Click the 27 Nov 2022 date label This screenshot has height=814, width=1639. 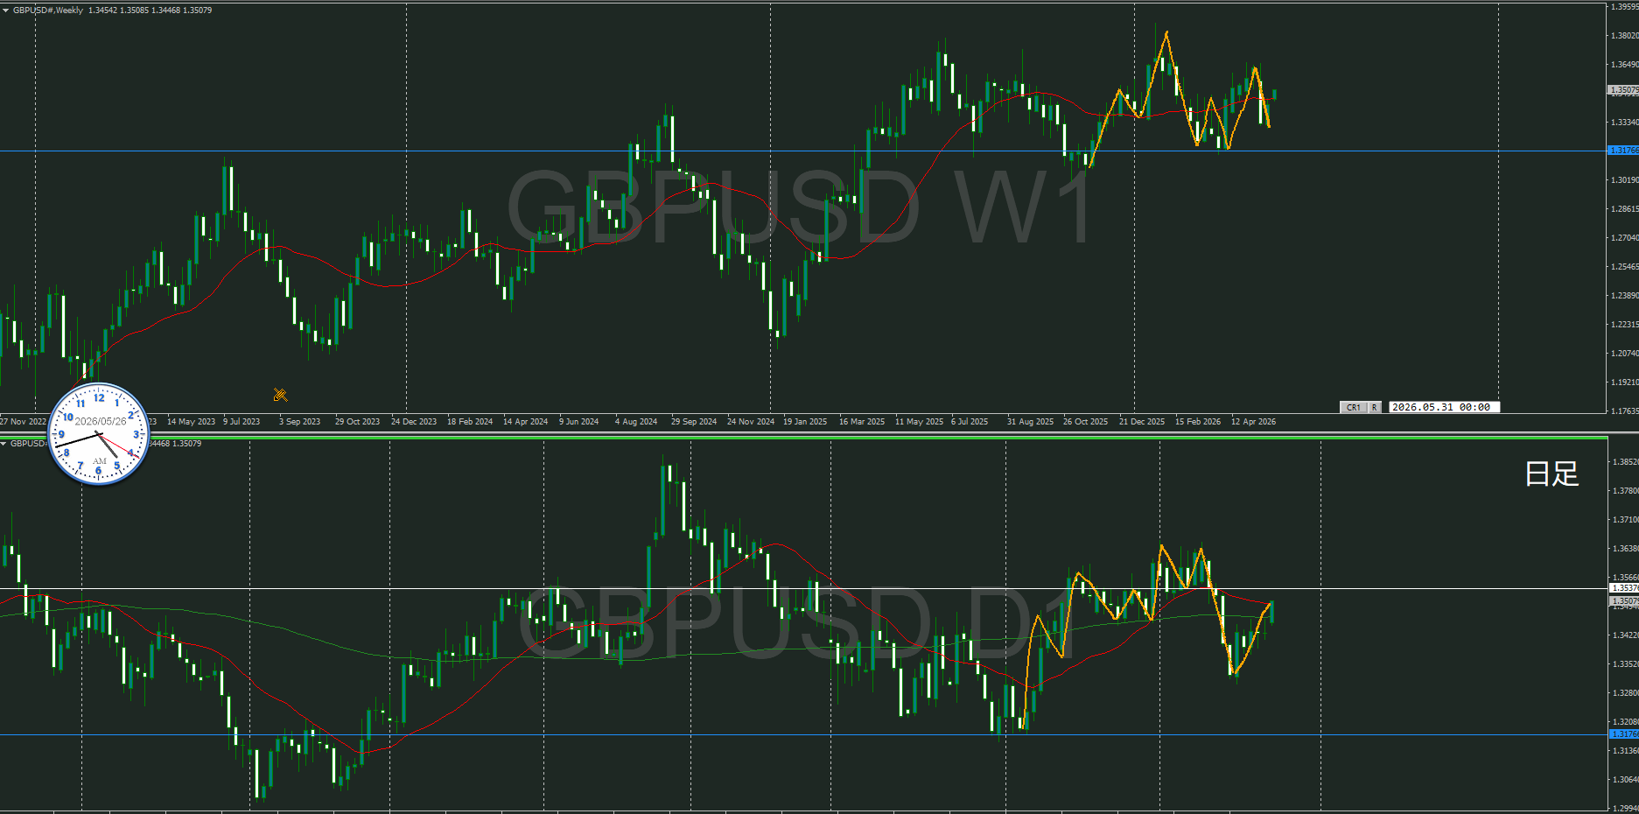click(x=23, y=421)
